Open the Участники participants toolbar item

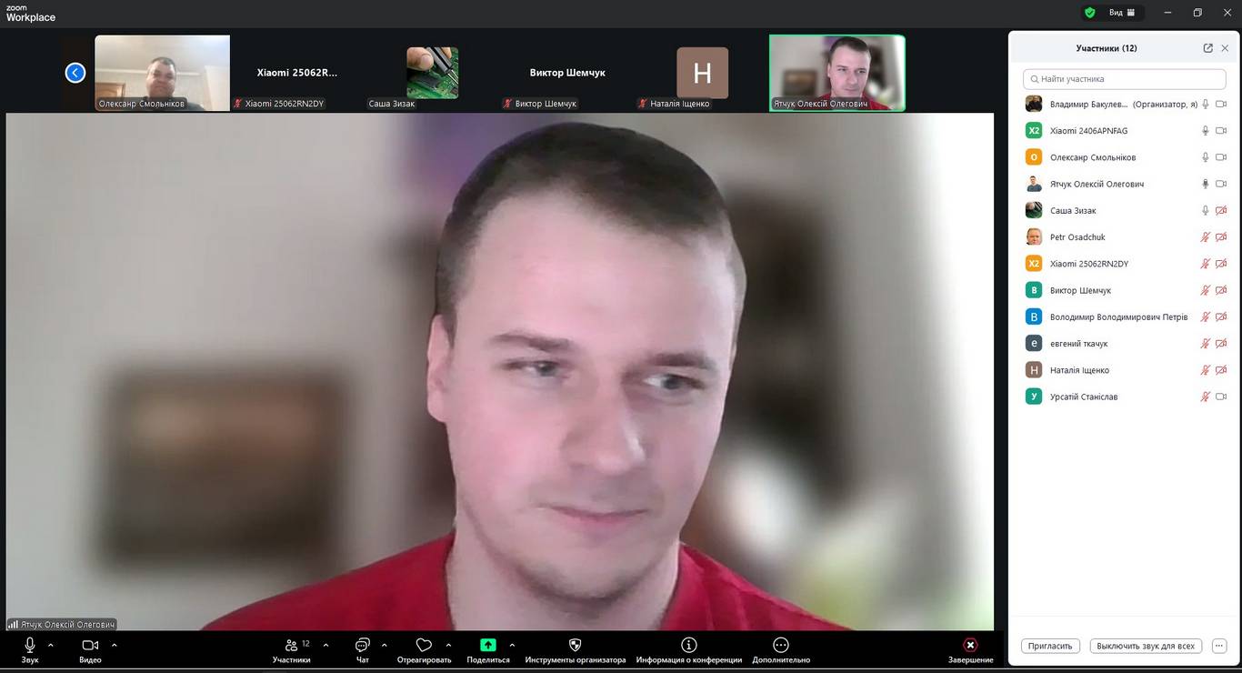pos(292,645)
